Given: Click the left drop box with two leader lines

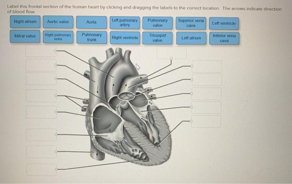Looking at the screenshot, I should coord(41,96).
